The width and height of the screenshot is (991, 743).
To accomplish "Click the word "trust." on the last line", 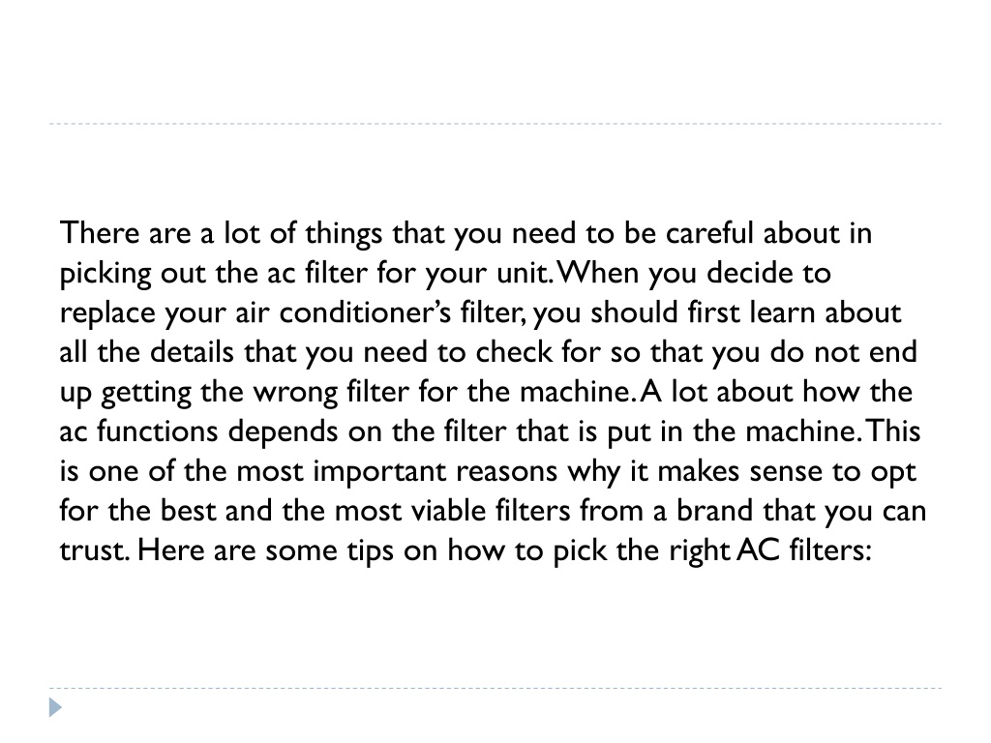I will pos(95,550).
